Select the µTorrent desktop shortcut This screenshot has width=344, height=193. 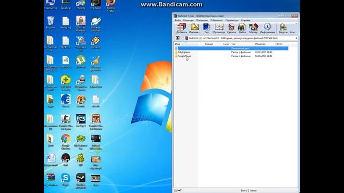tap(81, 62)
